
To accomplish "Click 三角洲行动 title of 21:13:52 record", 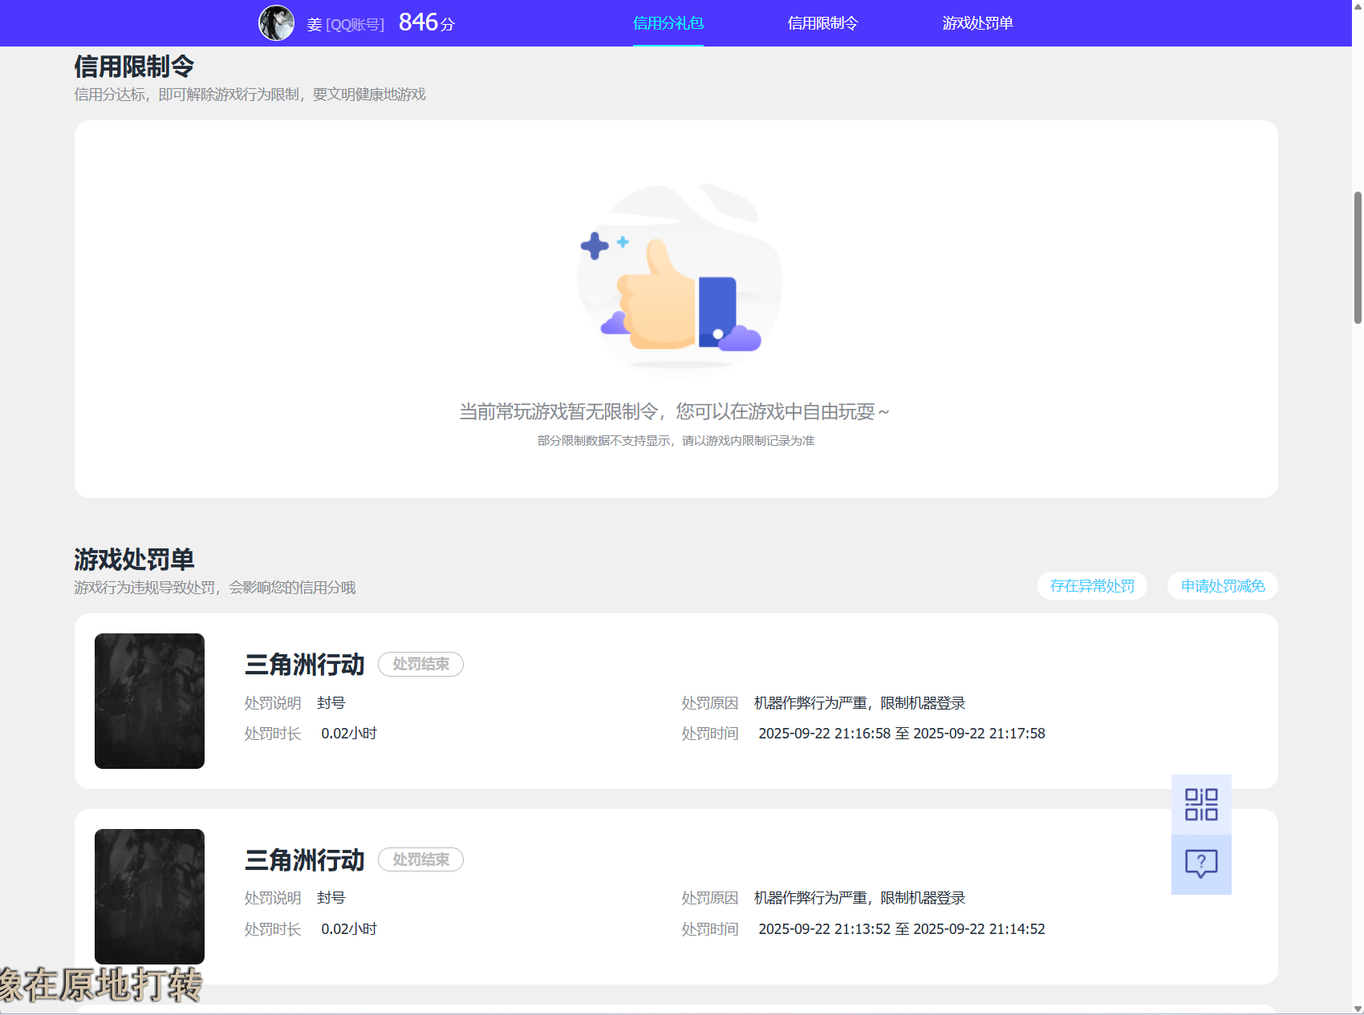I will (304, 860).
